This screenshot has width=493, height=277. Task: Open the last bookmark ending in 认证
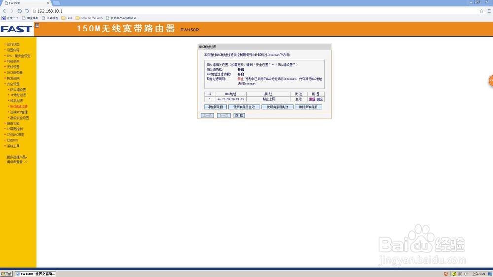coord(122,18)
